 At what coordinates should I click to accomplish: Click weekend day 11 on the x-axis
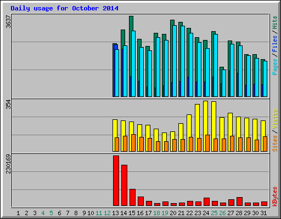[99, 213]
